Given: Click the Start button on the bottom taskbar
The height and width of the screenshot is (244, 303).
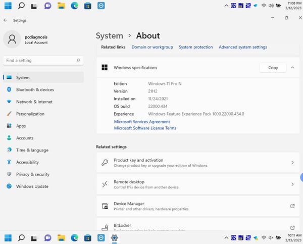Looking at the screenshot, I should tap(8, 238).
